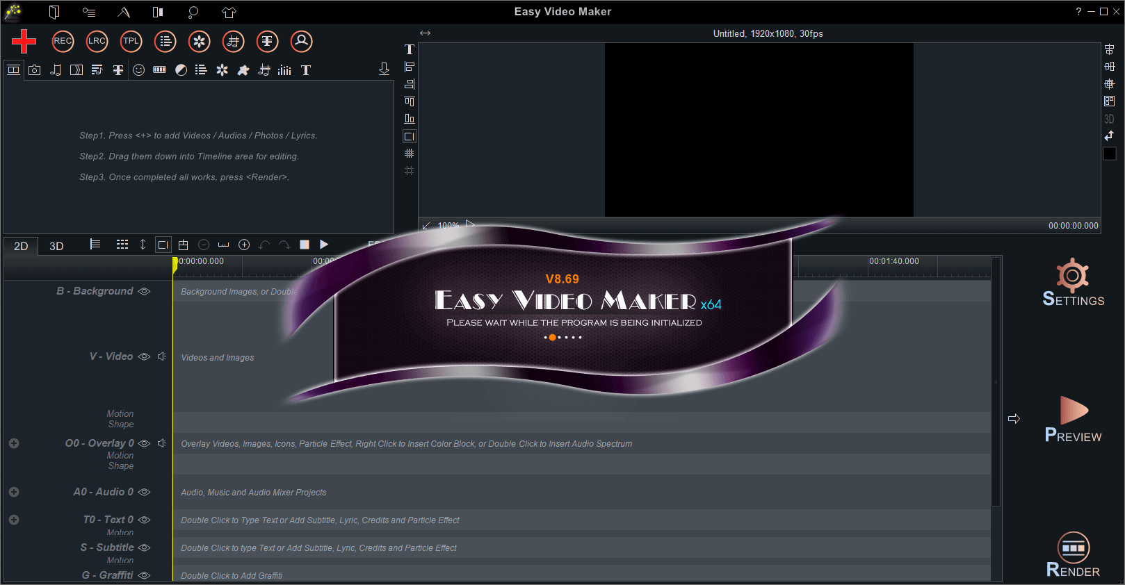
Task: Click the T-shirt skin icon in title bar
Action: (x=229, y=12)
